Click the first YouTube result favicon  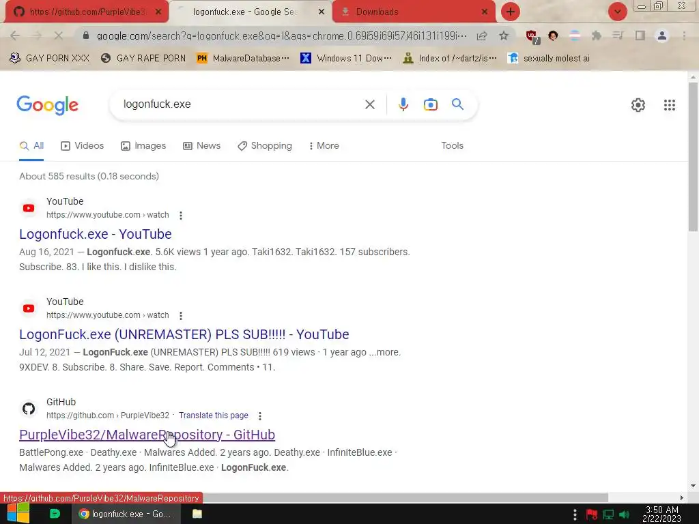point(29,208)
